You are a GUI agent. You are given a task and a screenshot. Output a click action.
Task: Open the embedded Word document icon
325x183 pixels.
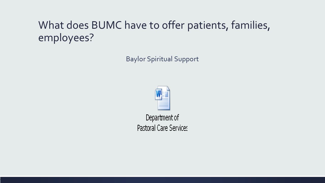pos(162,98)
